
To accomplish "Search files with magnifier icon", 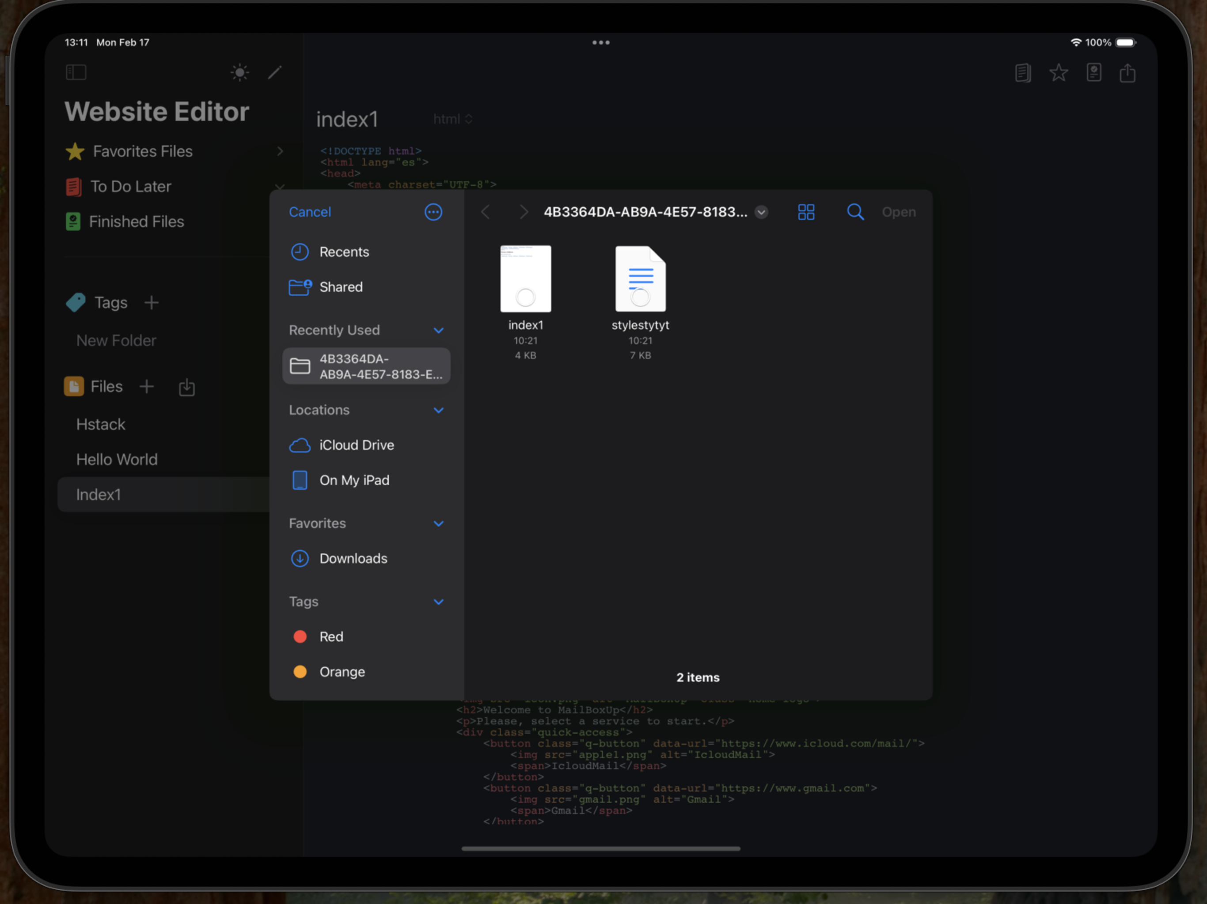I will tap(855, 212).
